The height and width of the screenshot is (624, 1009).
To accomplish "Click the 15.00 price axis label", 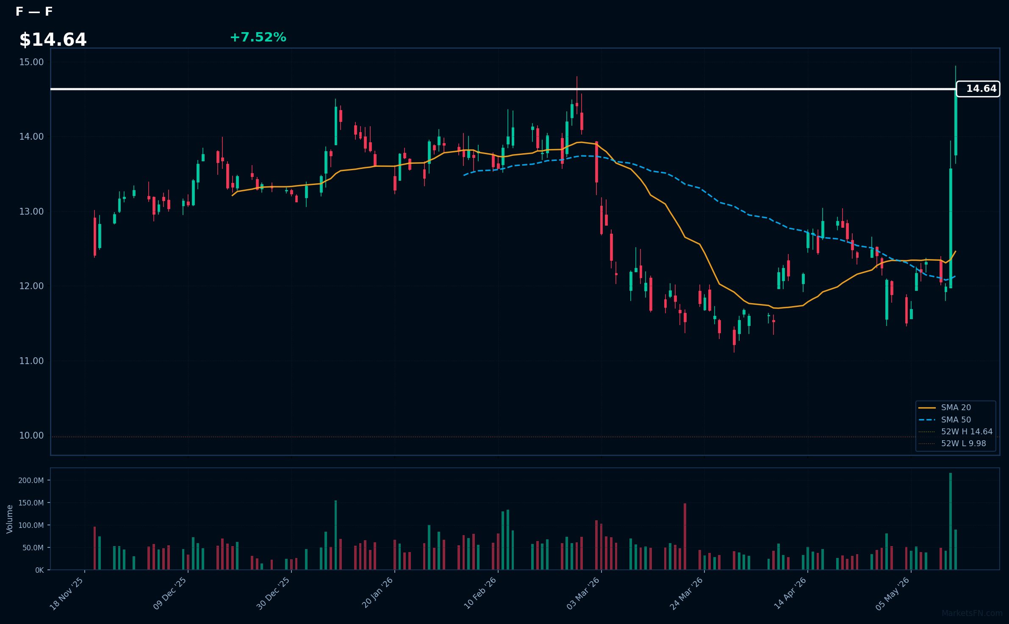I will click(31, 62).
